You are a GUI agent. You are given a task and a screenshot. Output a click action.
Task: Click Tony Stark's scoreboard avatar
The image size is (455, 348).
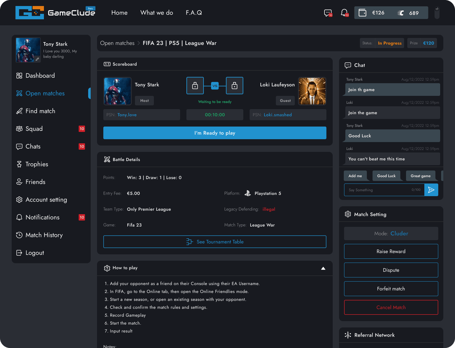pyautogui.click(x=118, y=91)
